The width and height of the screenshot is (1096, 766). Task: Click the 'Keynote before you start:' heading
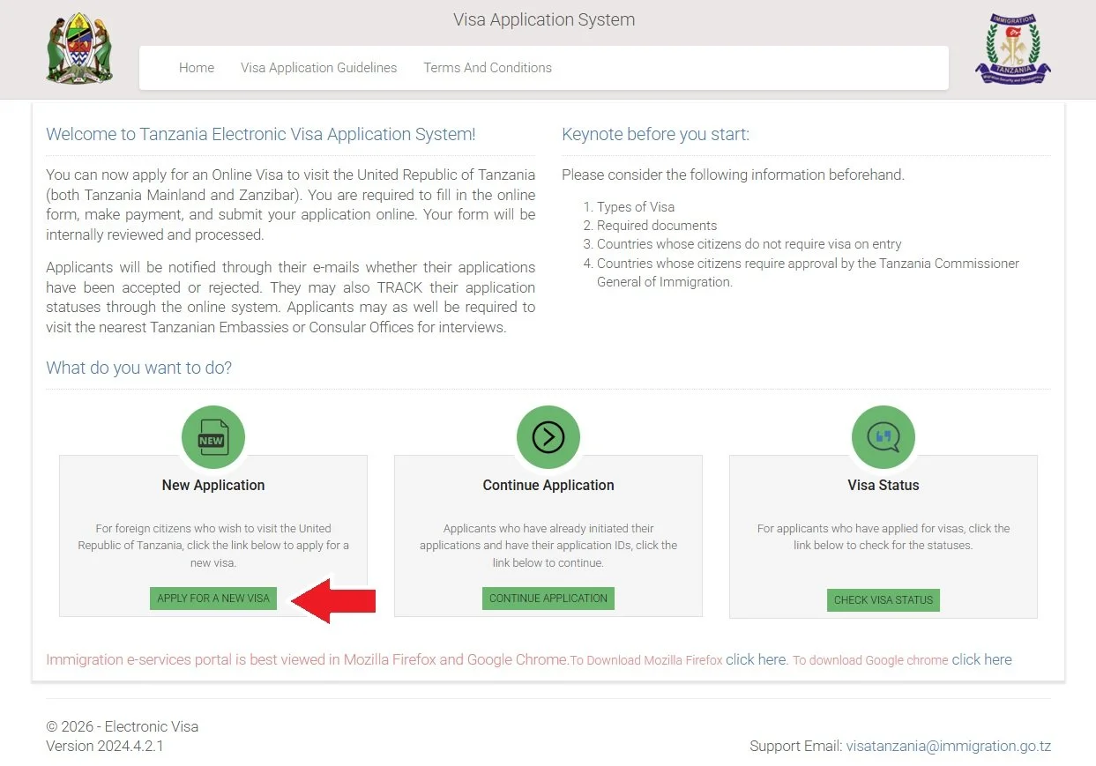[655, 134]
